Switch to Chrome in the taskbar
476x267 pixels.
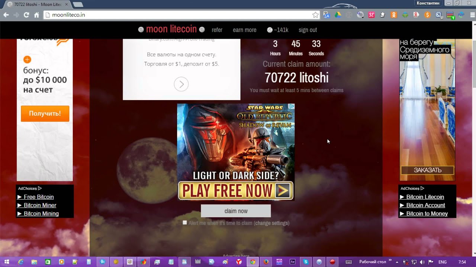point(253,262)
